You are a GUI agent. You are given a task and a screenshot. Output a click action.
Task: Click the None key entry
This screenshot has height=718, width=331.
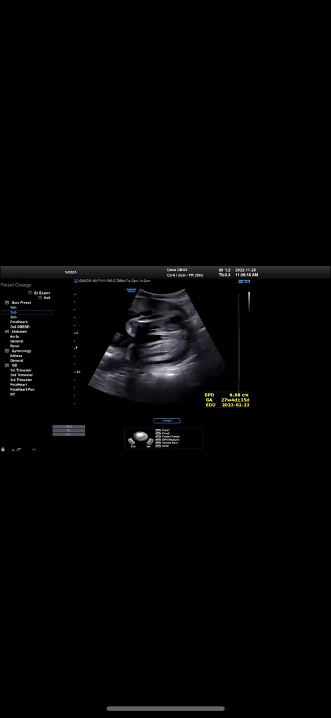163,446
